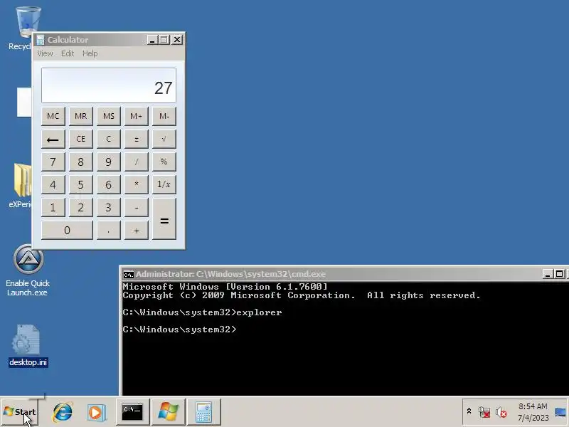Click the MS memory store button

[109, 116]
